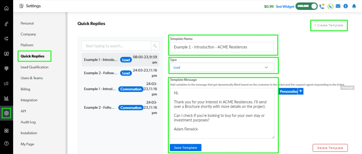Click the info icon in top bar

click(346, 6)
